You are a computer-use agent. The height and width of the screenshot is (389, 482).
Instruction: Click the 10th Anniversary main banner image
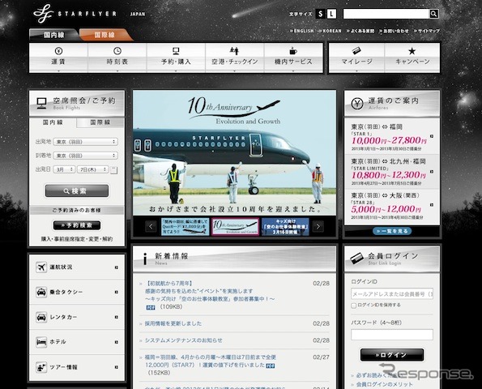235,153
